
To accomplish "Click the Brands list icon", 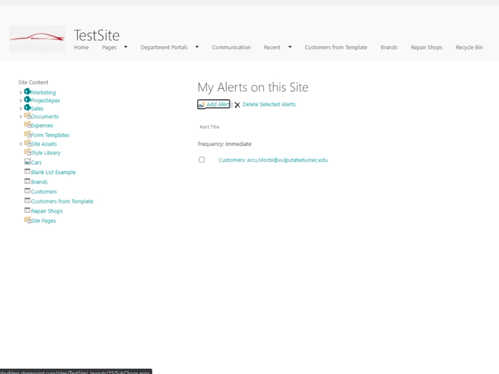I will click(x=28, y=182).
